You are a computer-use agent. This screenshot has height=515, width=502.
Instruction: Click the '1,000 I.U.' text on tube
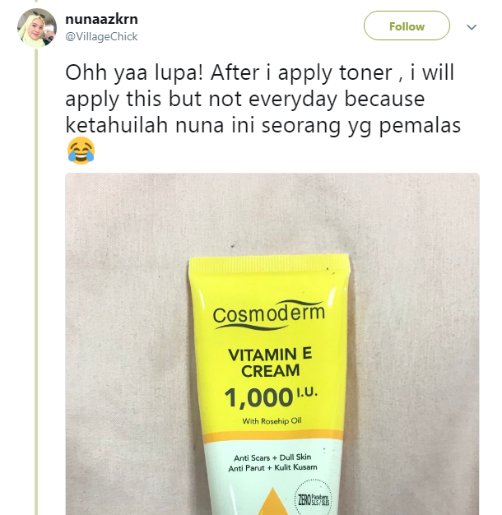[x=271, y=397]
